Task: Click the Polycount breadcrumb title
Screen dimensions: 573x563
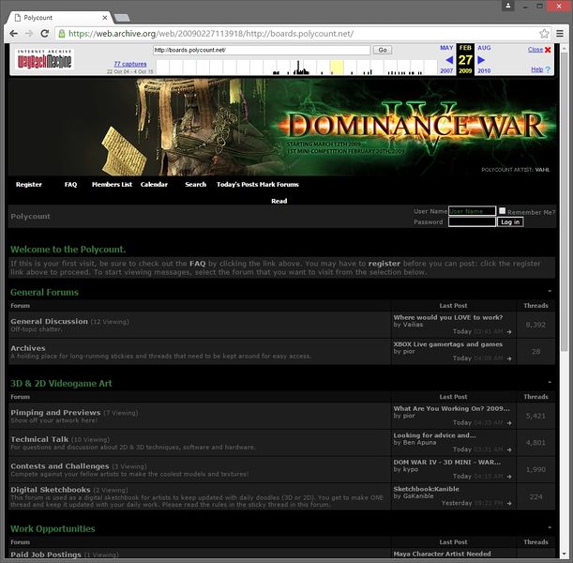Action: pos(30,216)
